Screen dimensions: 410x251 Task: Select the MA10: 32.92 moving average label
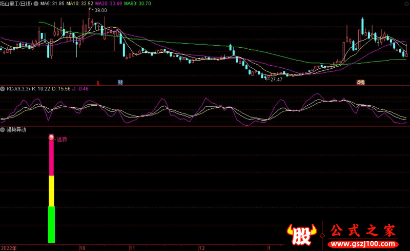click(x=80, y=3)
